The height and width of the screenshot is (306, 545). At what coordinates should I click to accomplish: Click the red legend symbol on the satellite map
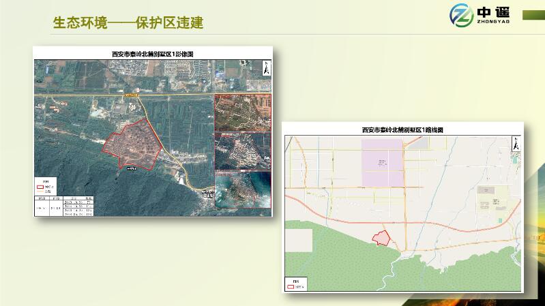41,184
